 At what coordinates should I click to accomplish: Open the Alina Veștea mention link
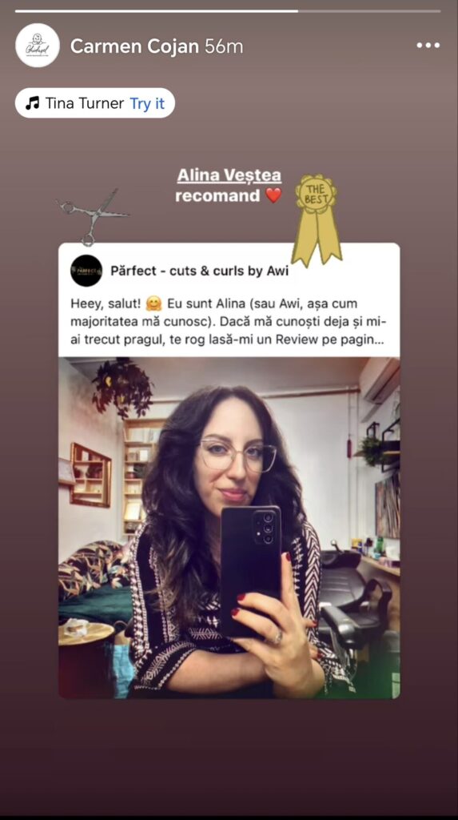point(229,175)
